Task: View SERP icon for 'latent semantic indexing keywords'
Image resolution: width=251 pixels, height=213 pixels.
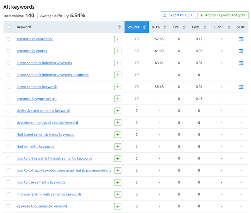Action: 241,63
